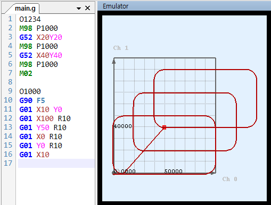Click the Ch 1 axis label
Image resolution: width=271 pixels, height=205 pixels.
(x=121, y=48)
